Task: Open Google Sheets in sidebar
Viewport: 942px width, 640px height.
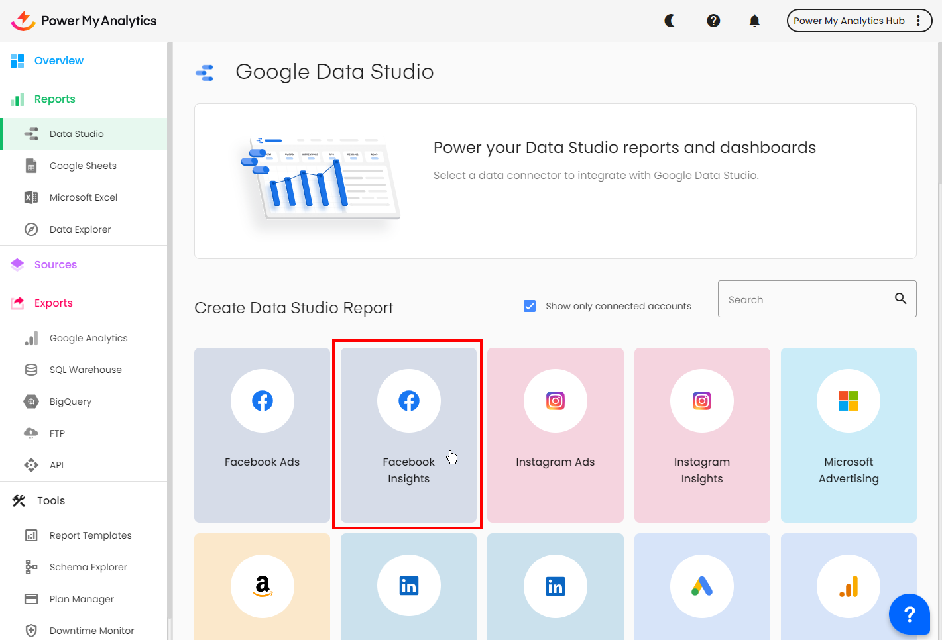Action: pos(83,166)
